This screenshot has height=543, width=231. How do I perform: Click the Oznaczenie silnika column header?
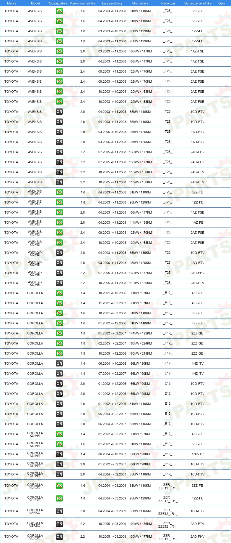point(198,3)
